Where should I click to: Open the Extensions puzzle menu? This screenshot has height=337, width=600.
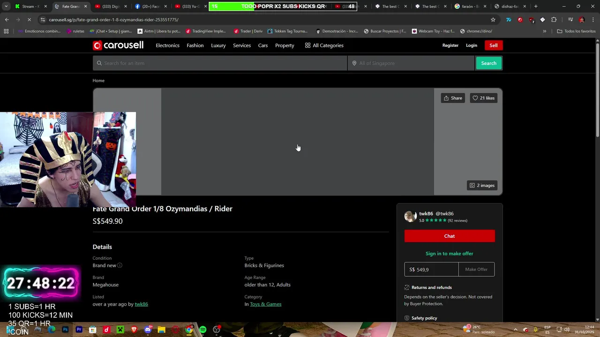coord(554,20)
